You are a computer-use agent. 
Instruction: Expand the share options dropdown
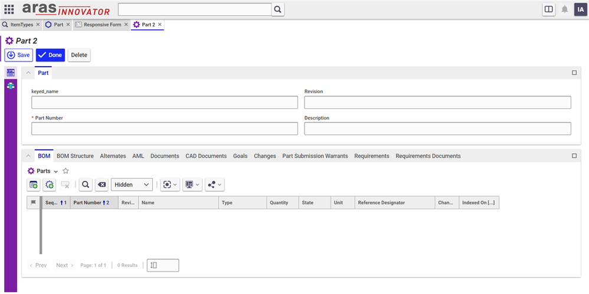click(215, 184)
